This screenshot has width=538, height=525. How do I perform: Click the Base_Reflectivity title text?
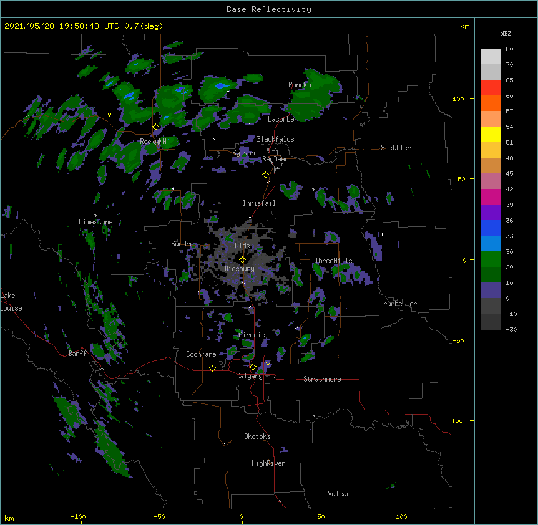[269, 9]
